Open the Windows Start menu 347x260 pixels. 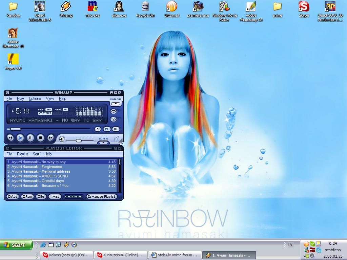(x=16, y=245)
